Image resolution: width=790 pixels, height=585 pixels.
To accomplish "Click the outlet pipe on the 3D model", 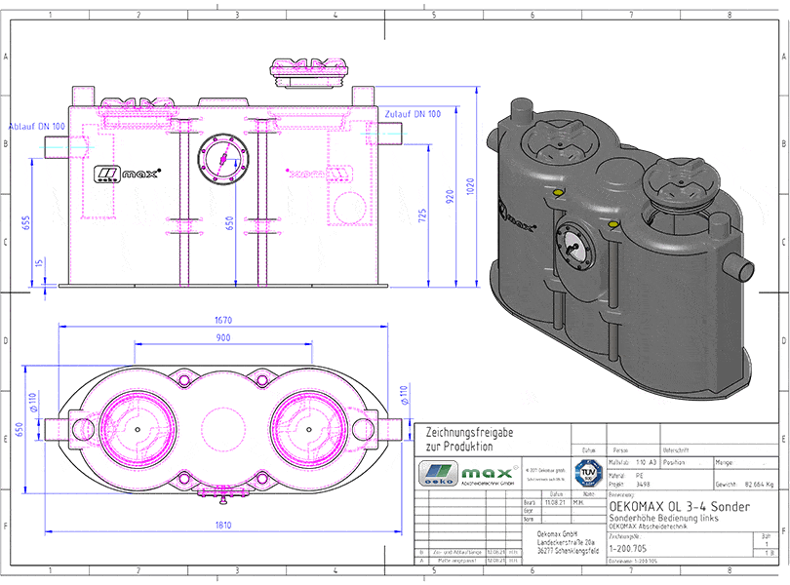I will (x=740, y=265).
